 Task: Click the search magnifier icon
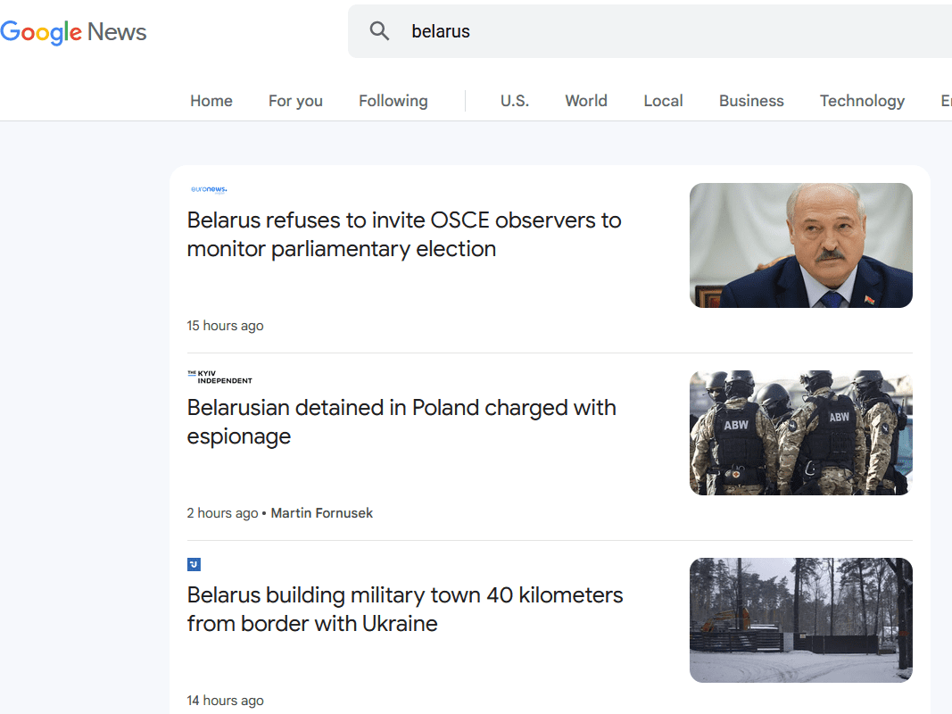pyautogui.click(x=379, y=31)
